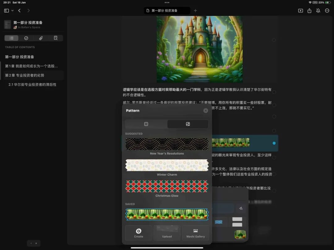
Task: Toggle the muted notifications bell
Action: 318,11
